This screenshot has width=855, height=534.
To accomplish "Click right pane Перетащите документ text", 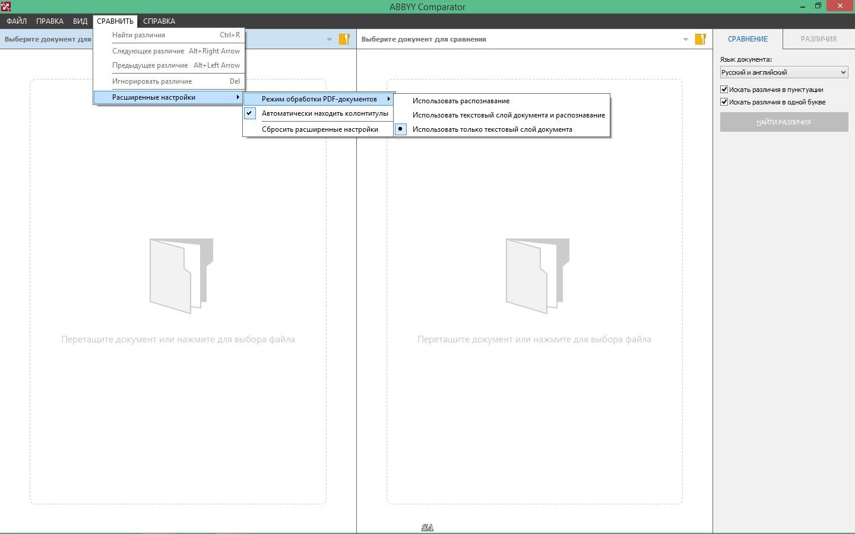I will (534, 339).
